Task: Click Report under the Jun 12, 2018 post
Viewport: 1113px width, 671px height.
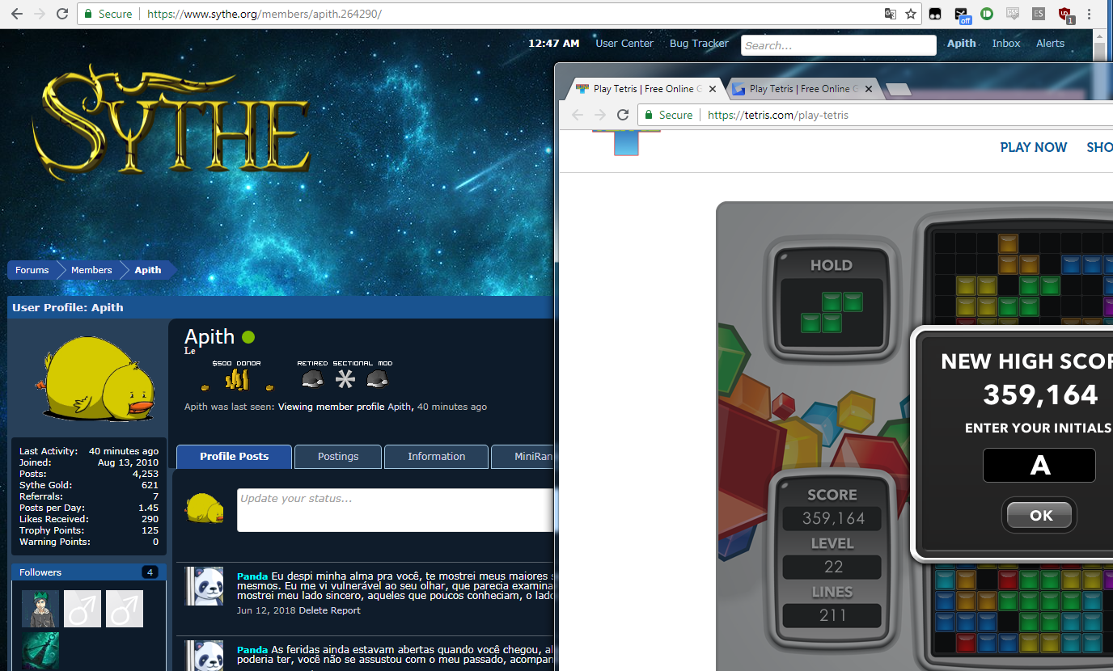Action: (x=346, y=610)
